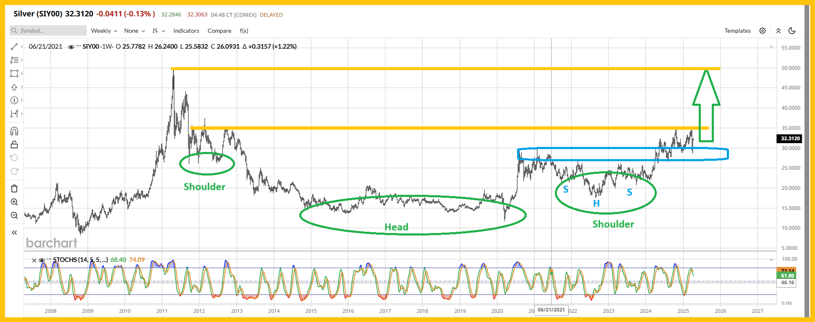Click the 74.09 stochastic legend value
This screenshot has height=322, width=815.
137,260
